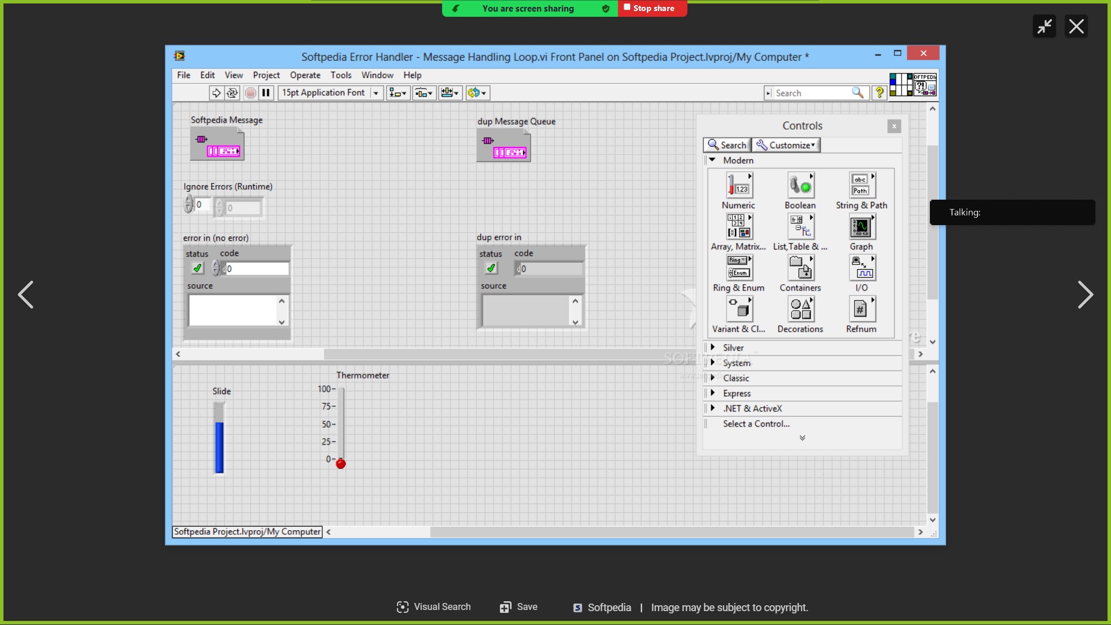
Task: Click the Customize palette button
Action: [x=786, y=145]
